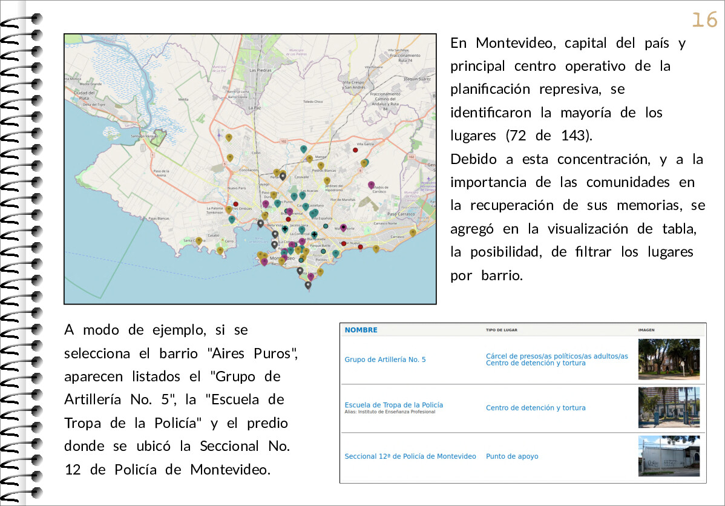Click the red dot on the Malvín Nuevo label
This screenshot has height=506, width=725.
pos(344,243)
